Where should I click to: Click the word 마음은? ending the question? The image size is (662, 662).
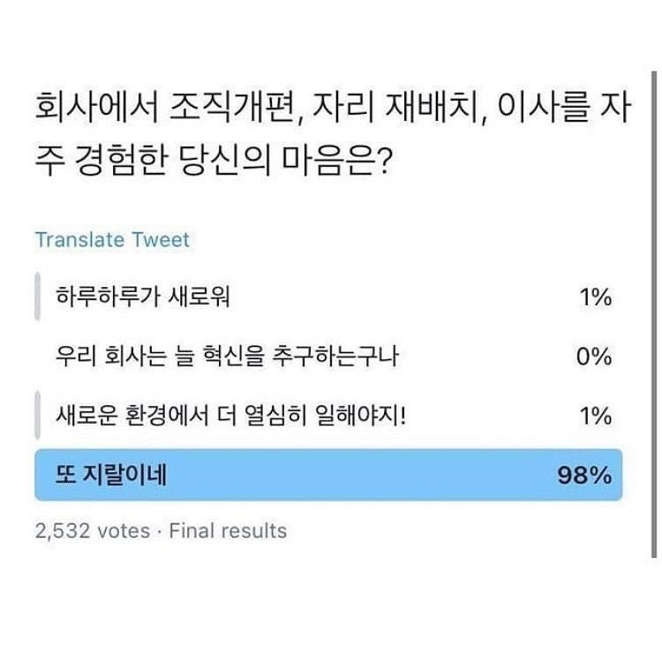coord(337,160)
